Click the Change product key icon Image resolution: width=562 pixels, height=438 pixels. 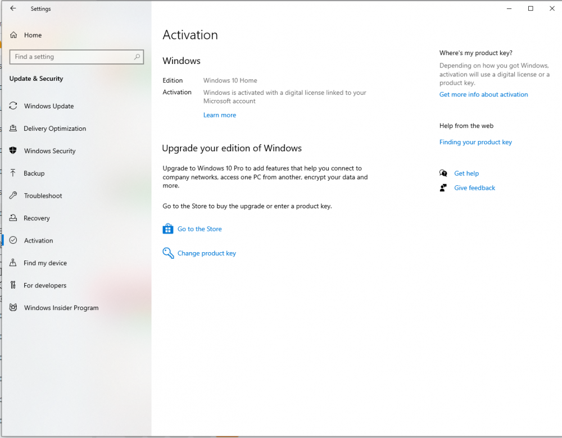click(167, 253)
